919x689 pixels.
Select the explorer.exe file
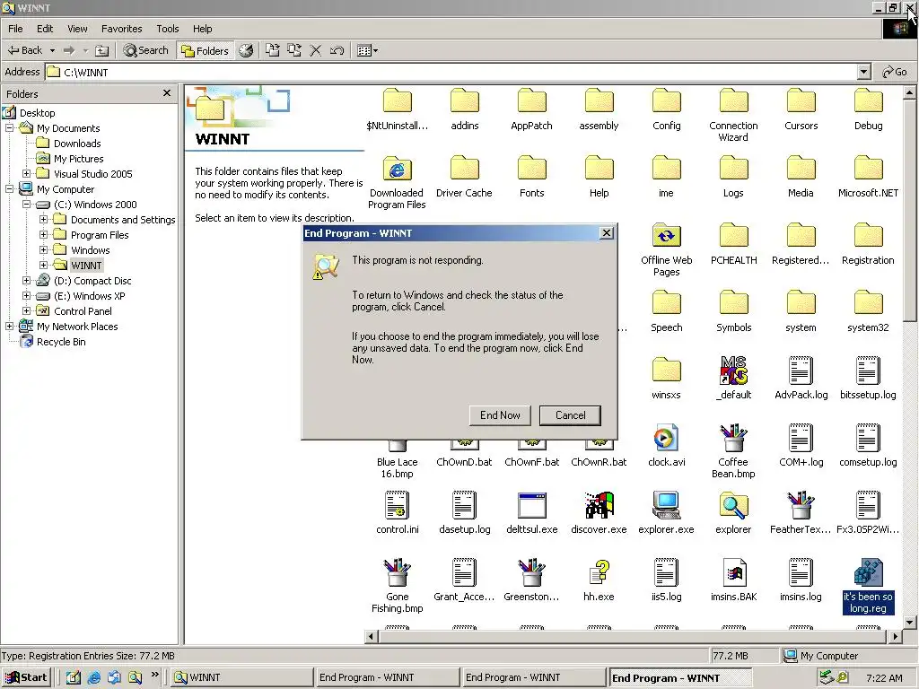pyautogui.click(x=667, y=513)
